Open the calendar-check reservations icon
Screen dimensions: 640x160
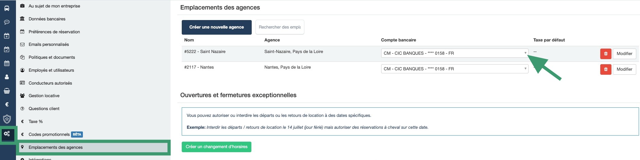[7, 50]
